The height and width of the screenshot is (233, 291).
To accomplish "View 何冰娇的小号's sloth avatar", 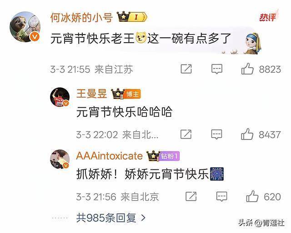I will [25, 27].
